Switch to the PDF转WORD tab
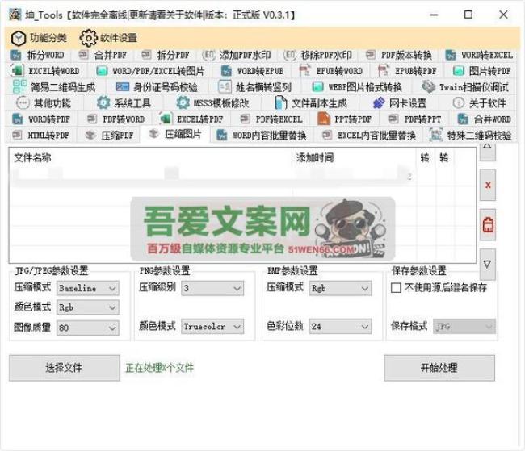 [x=116, y=119]
